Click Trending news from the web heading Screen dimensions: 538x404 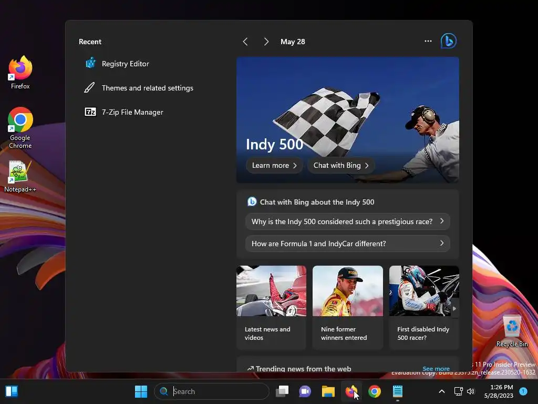303,369
